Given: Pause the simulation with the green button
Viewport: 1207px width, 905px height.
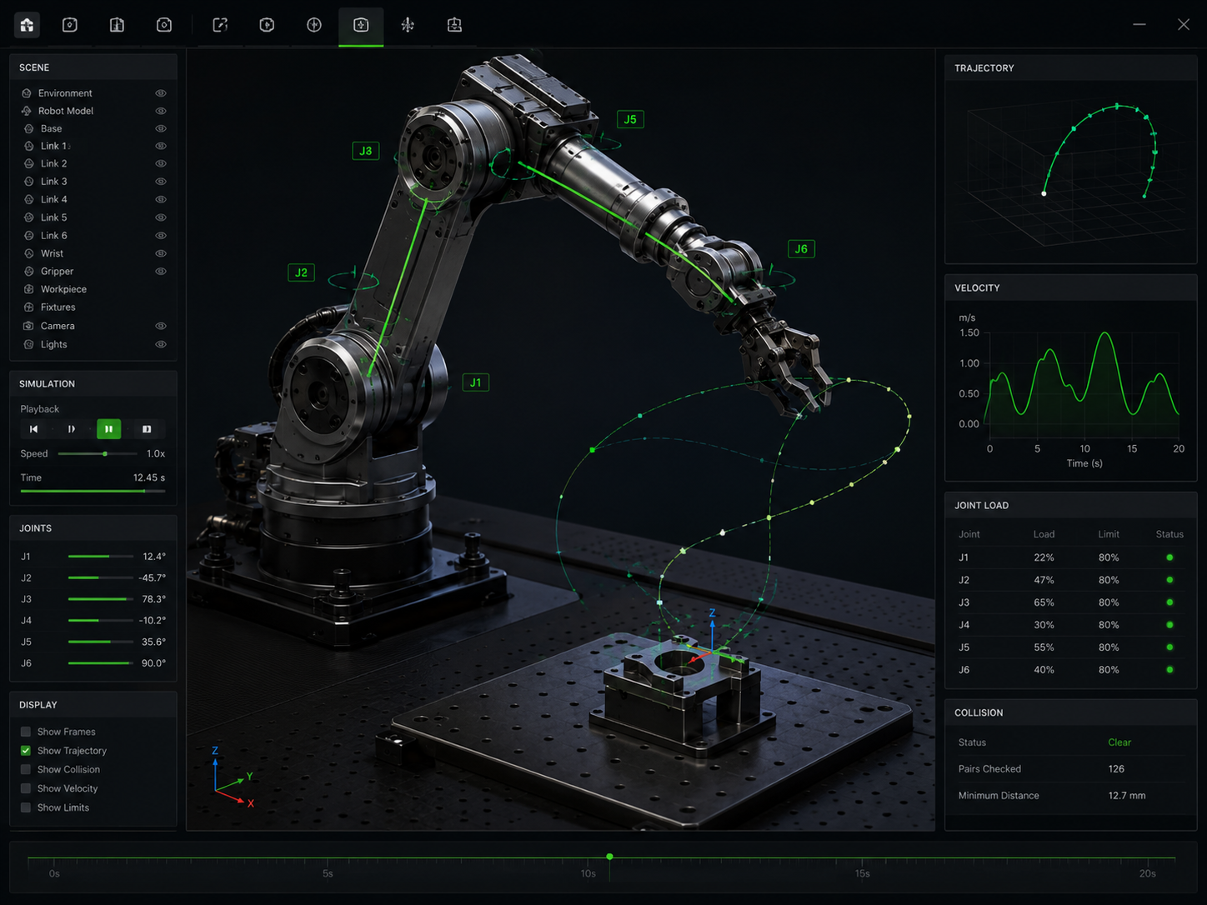Looking at the screenshot, I should click(108, 429).
